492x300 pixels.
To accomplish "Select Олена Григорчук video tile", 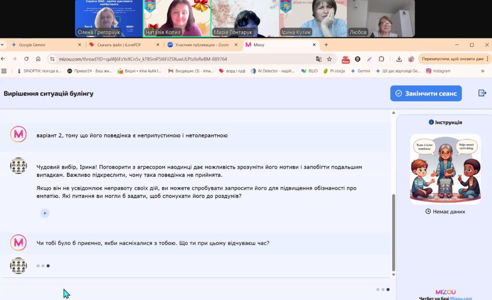I will 109,19.
